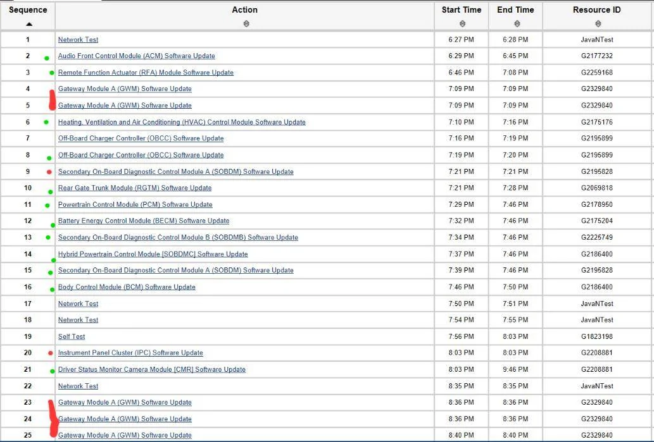The width and height of the screenshot is (654, 442).
Task: Click the red status dot on row 9
Action: [x=49, y=172]
